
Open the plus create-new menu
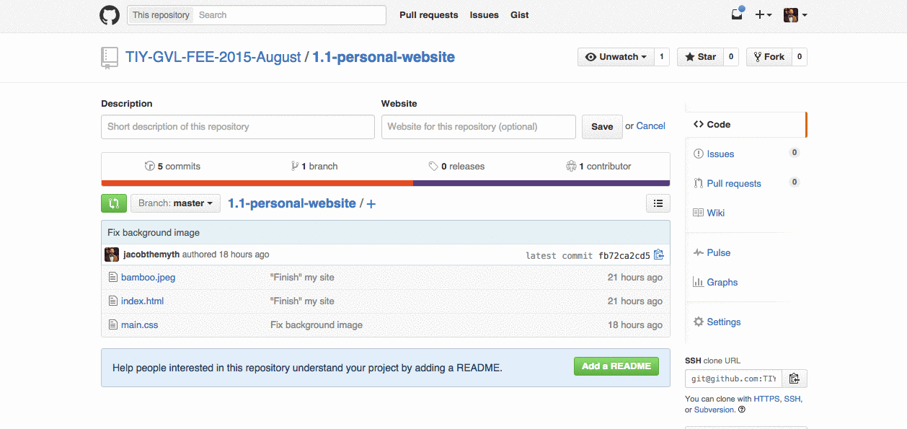click(x=764, y=15)
